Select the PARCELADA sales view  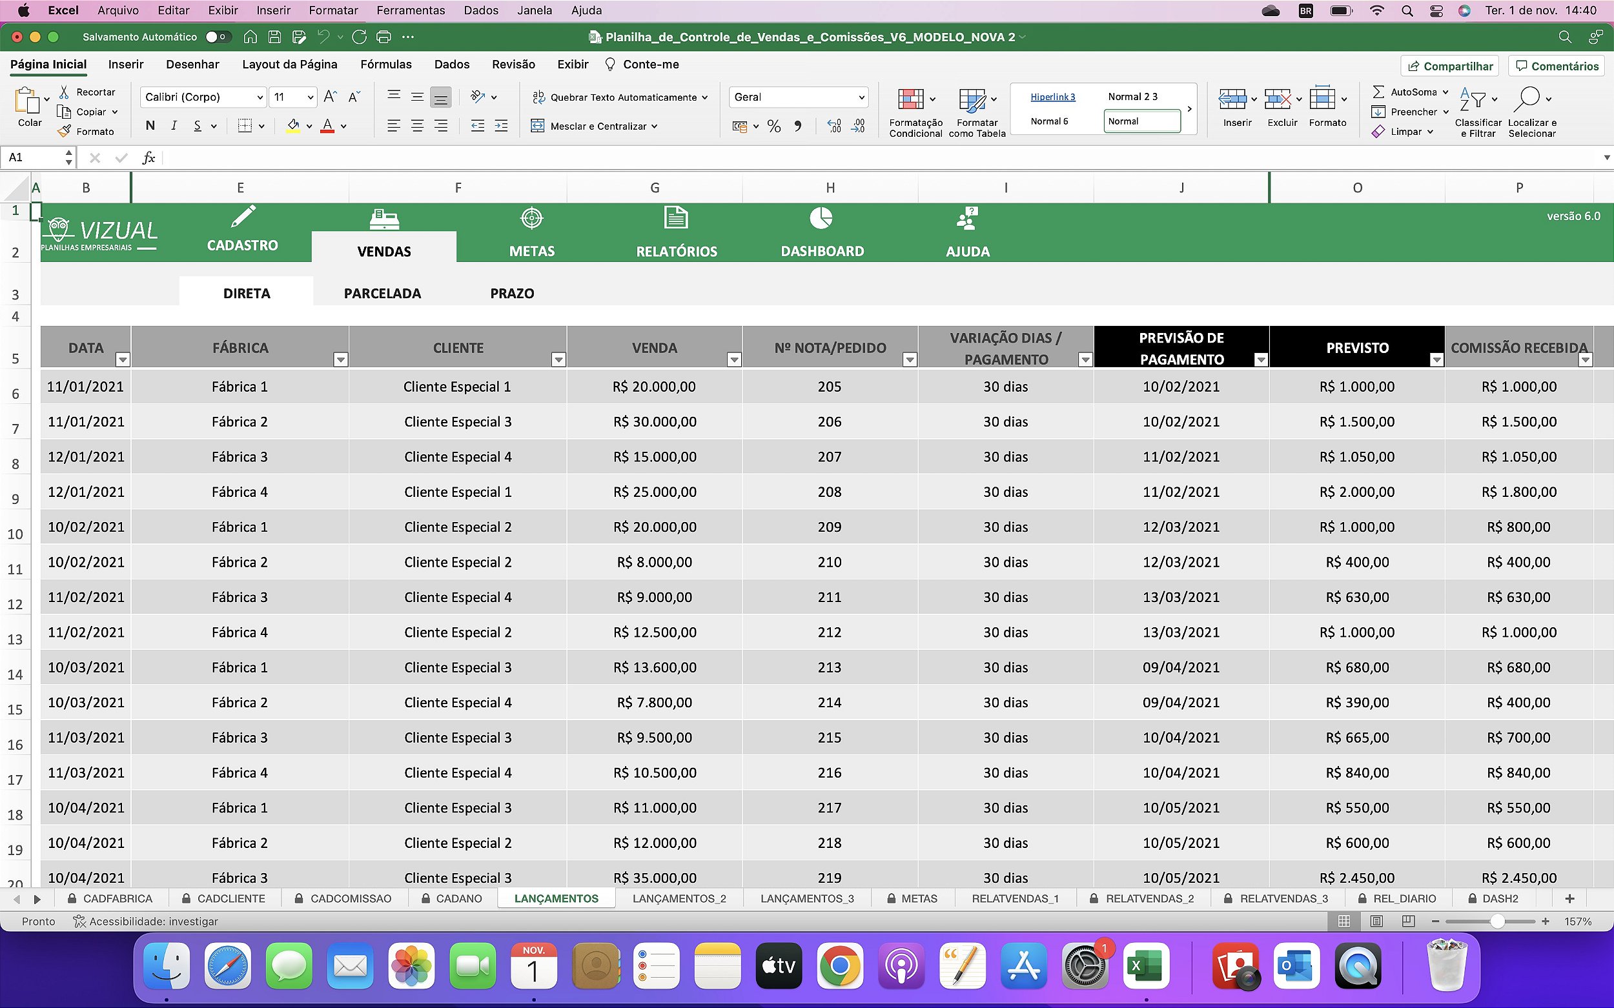pos(383,292)
